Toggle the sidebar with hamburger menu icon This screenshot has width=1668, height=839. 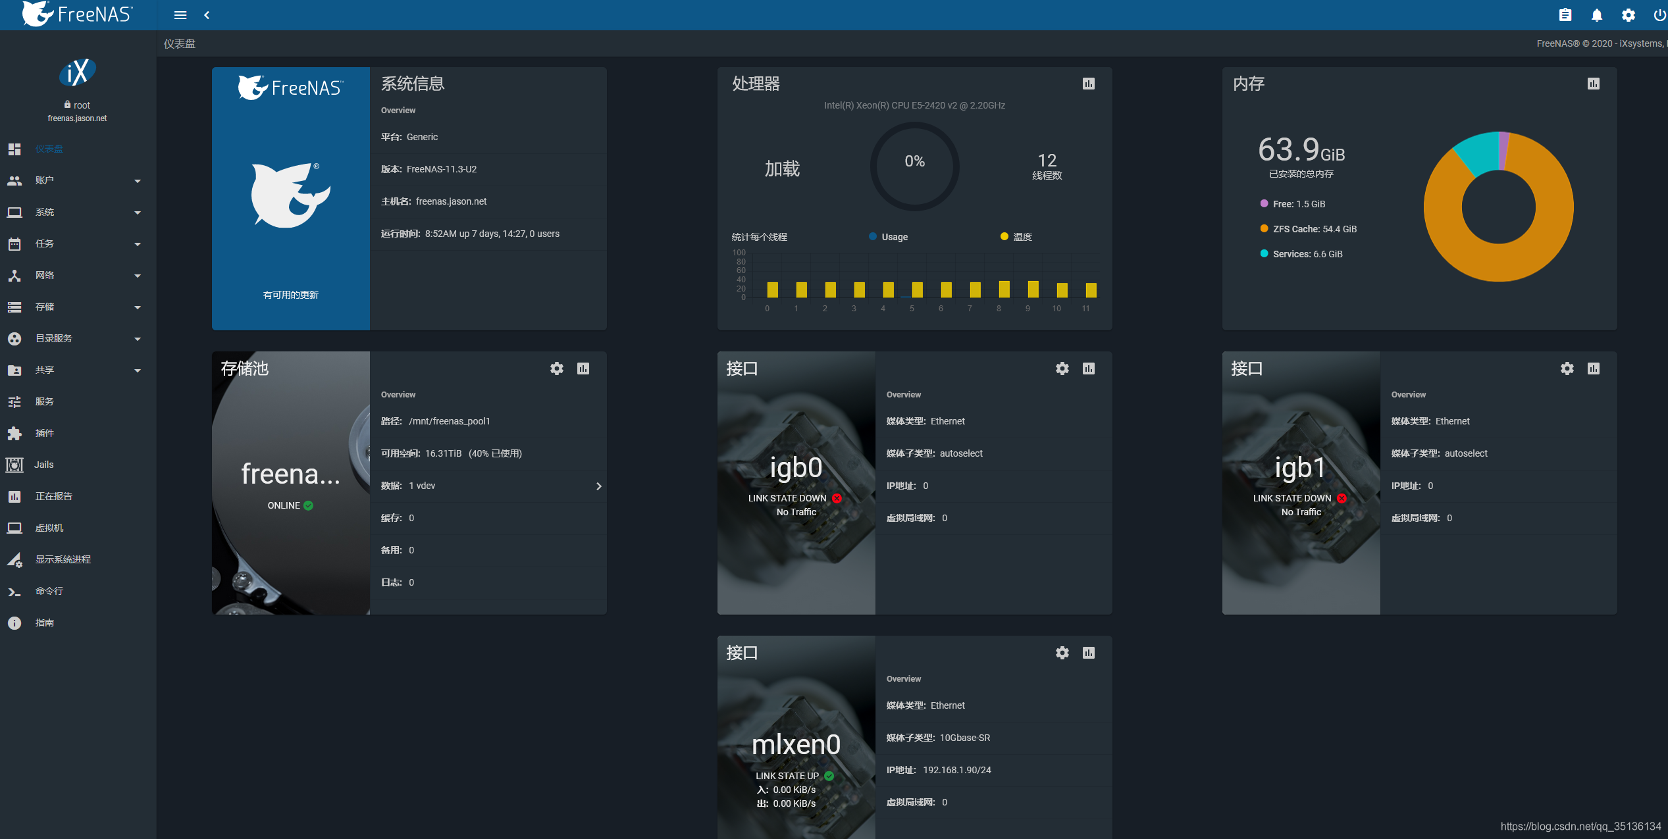pos(180,15)
